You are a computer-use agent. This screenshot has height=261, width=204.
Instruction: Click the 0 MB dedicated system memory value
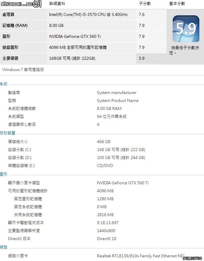102,207
